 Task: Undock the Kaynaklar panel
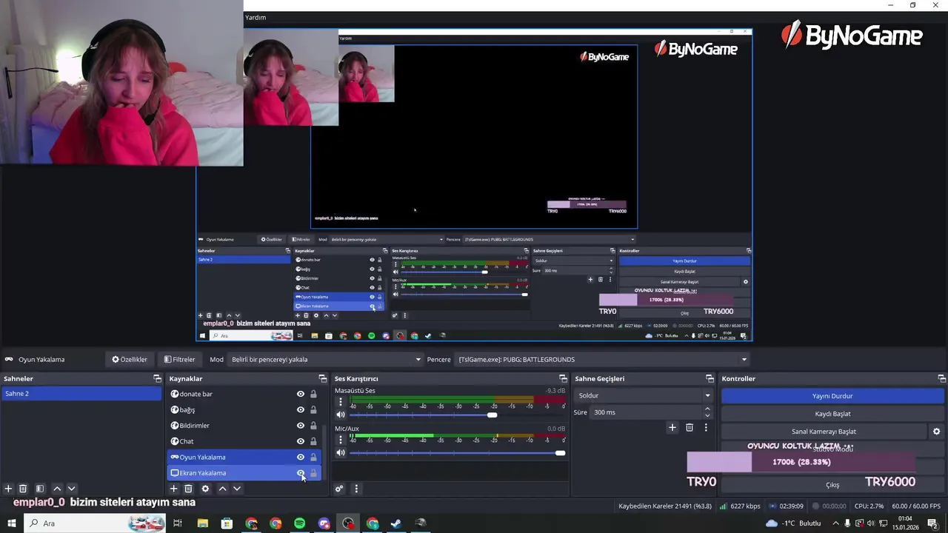pyautogui.click(x=323, y=378)
